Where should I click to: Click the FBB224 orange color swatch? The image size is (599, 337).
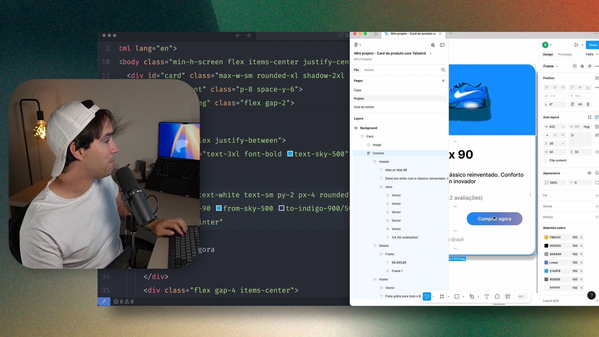click(546, 237)
